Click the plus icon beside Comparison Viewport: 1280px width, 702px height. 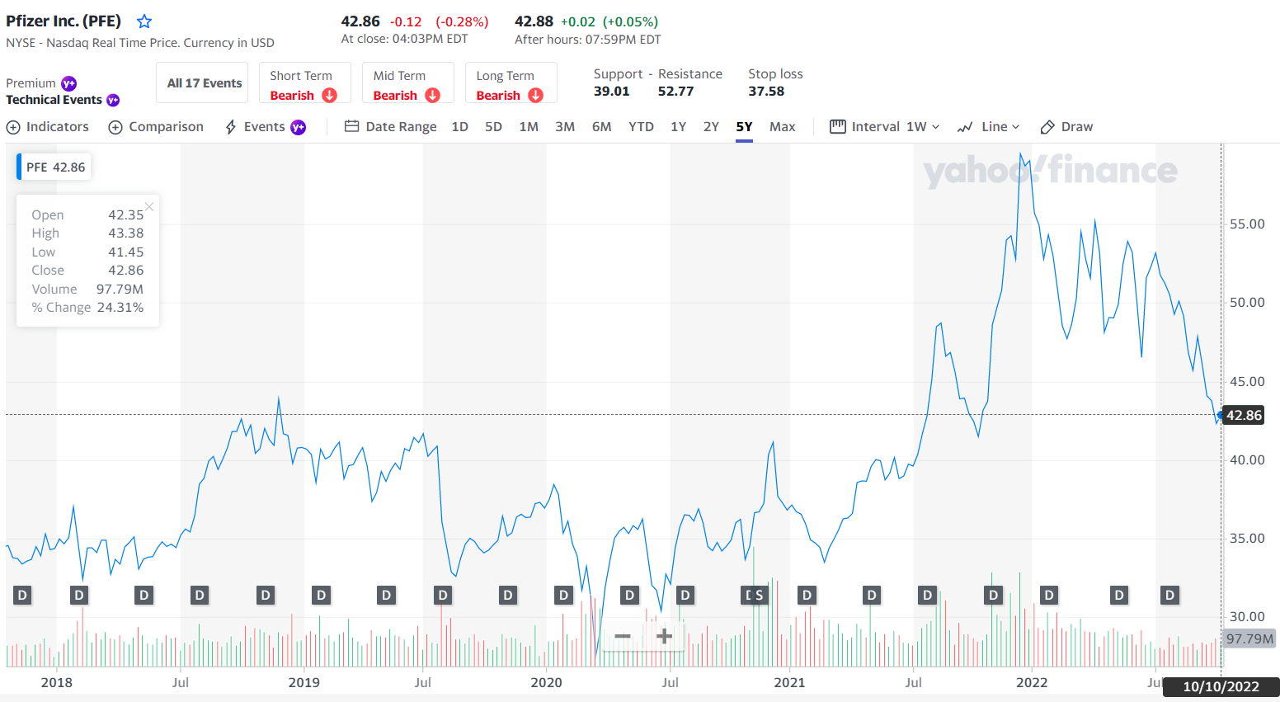115,127
